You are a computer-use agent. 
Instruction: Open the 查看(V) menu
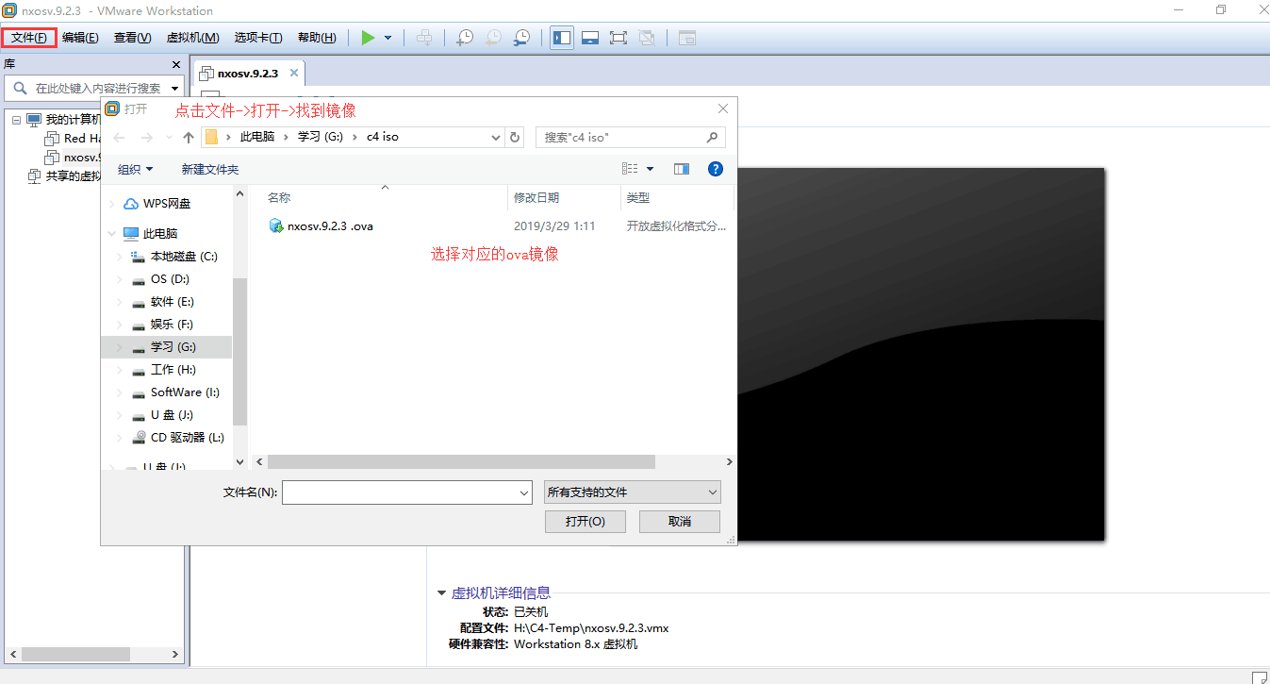(132, 38)
